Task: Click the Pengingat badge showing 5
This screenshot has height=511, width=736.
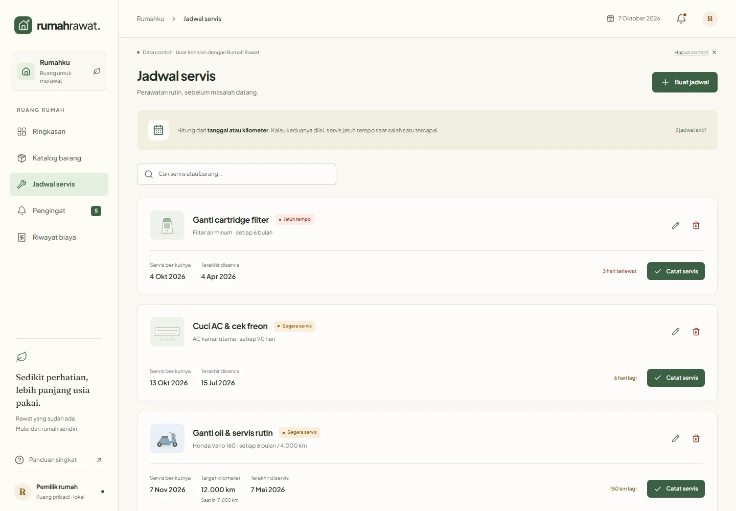Action: pyautogui.click(x=96, y=211)
